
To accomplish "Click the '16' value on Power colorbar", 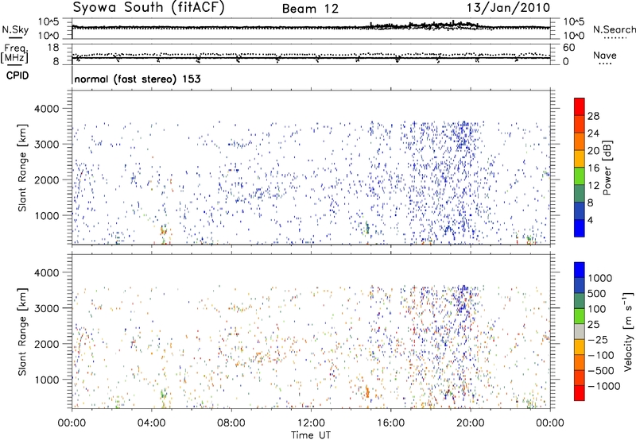I will point(593,168).
